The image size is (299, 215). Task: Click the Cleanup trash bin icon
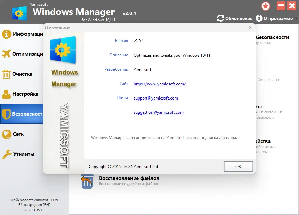click(x=6, y=74)
